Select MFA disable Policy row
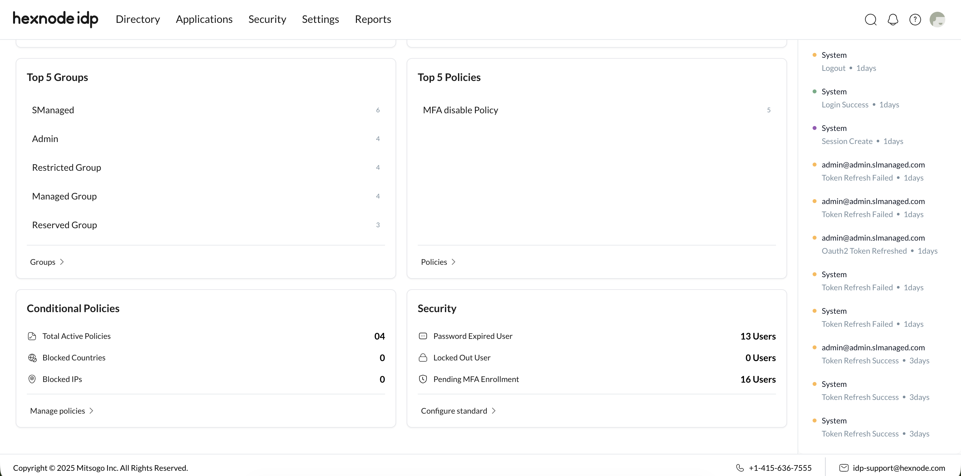This screenshot has width=961, height=476. pos(597,110)
